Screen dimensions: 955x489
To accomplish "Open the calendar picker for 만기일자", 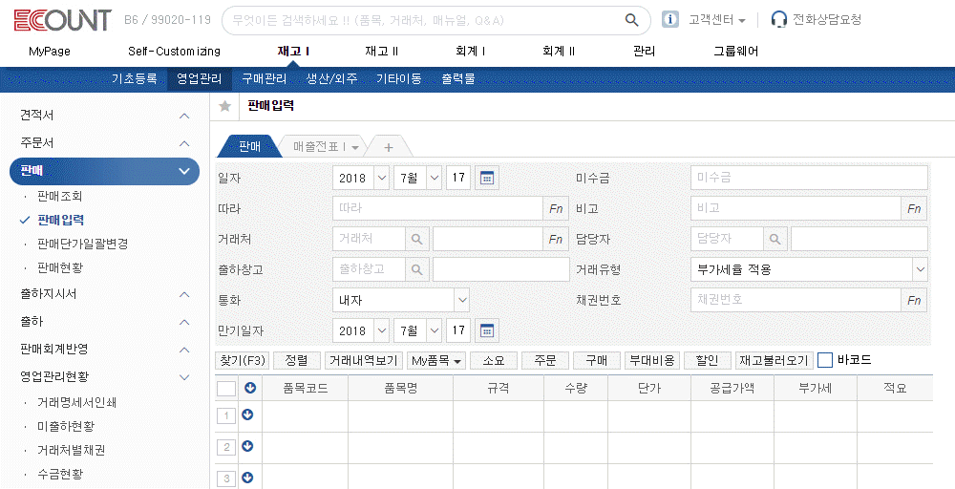I will point(487,330).
